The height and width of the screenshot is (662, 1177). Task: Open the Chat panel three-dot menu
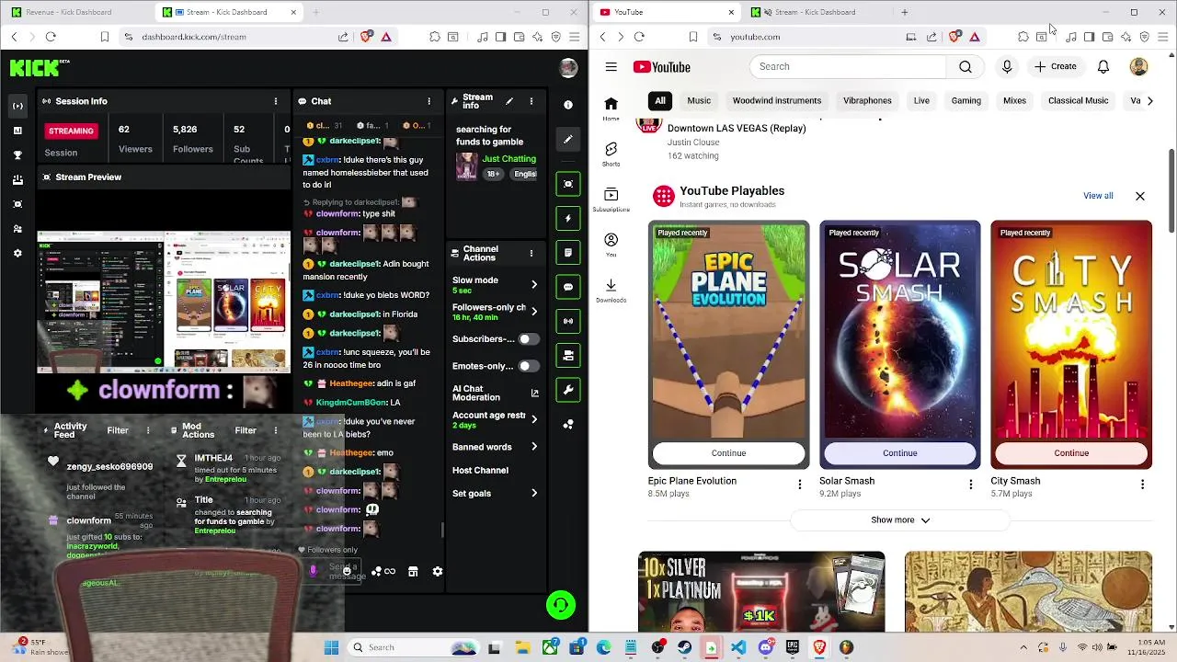click(x=429, y=101)
